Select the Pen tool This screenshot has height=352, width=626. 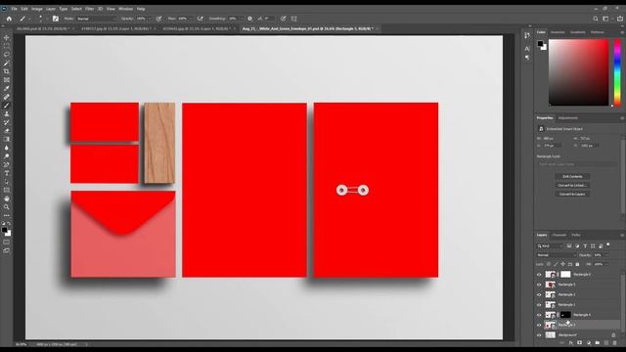[7, 164]
